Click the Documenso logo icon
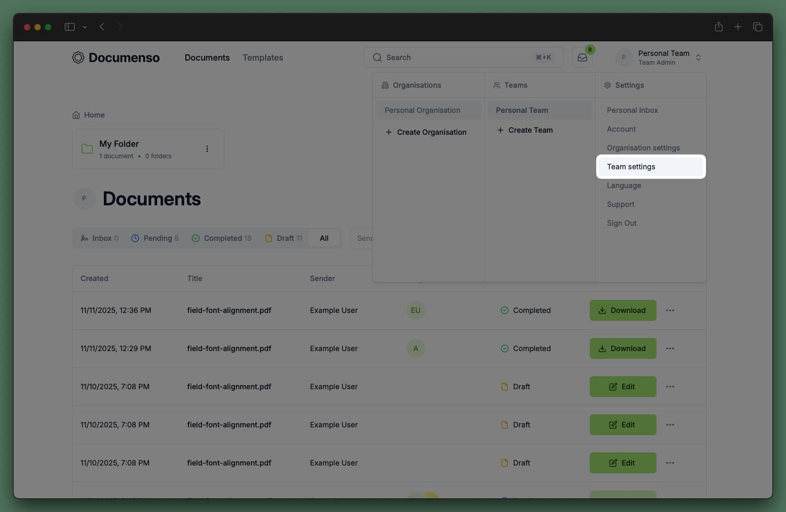This screenshot has height=512, width=786. click(78, 57)
